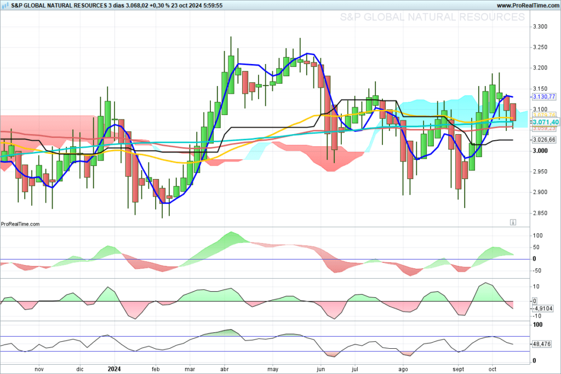Select the 48,476 oscillator value label
The image size is (561, 374).
click(x=542, y=343)
